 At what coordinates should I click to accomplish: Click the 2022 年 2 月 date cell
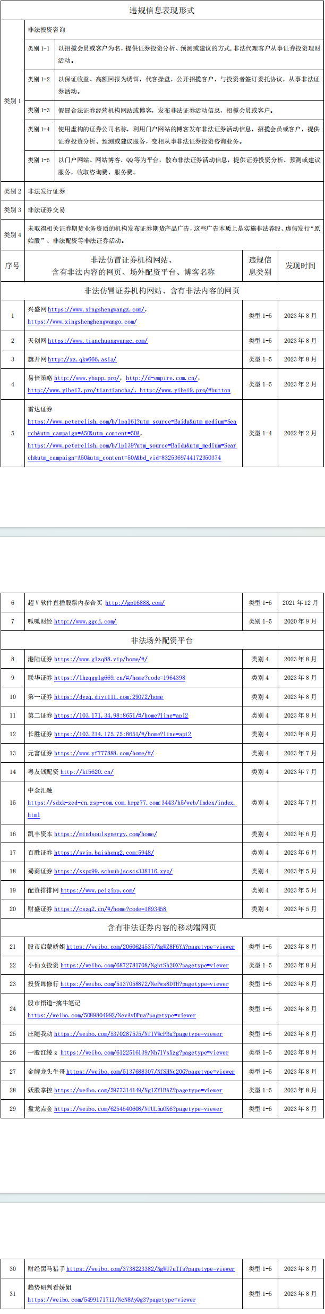(301, 433)
